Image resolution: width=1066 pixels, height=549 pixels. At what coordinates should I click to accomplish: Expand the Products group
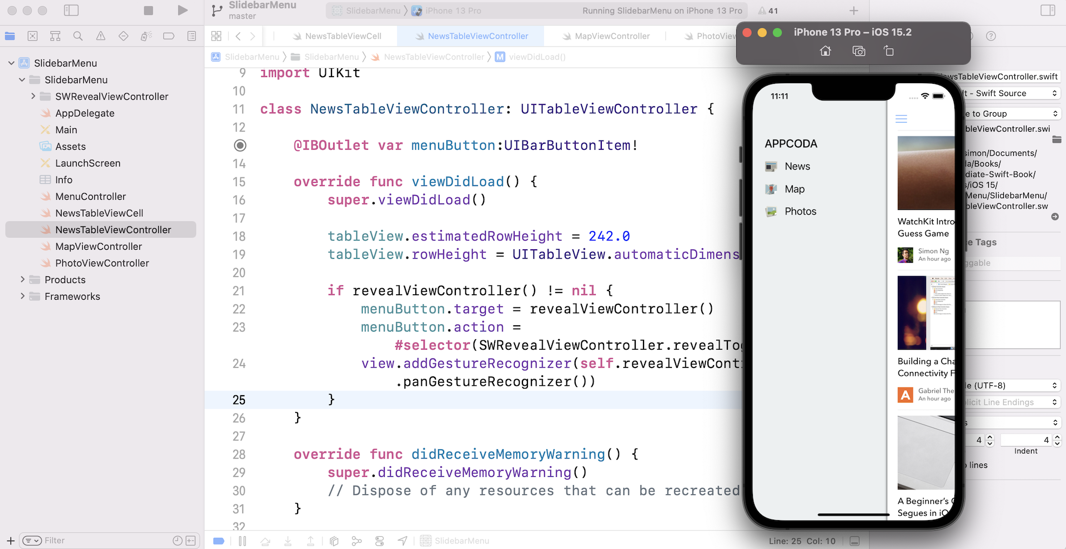(23, 280)
